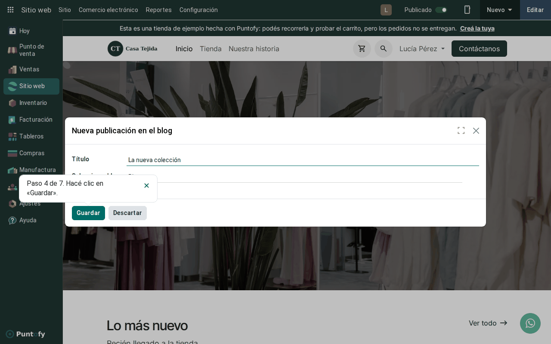Screen dimensions: 551x344
Task: Click Guardar button
Action: (88, 213)
